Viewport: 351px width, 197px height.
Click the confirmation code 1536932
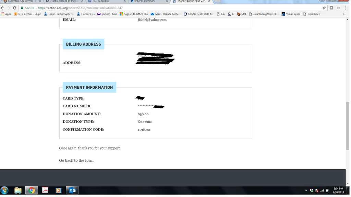tap(144, 130)
